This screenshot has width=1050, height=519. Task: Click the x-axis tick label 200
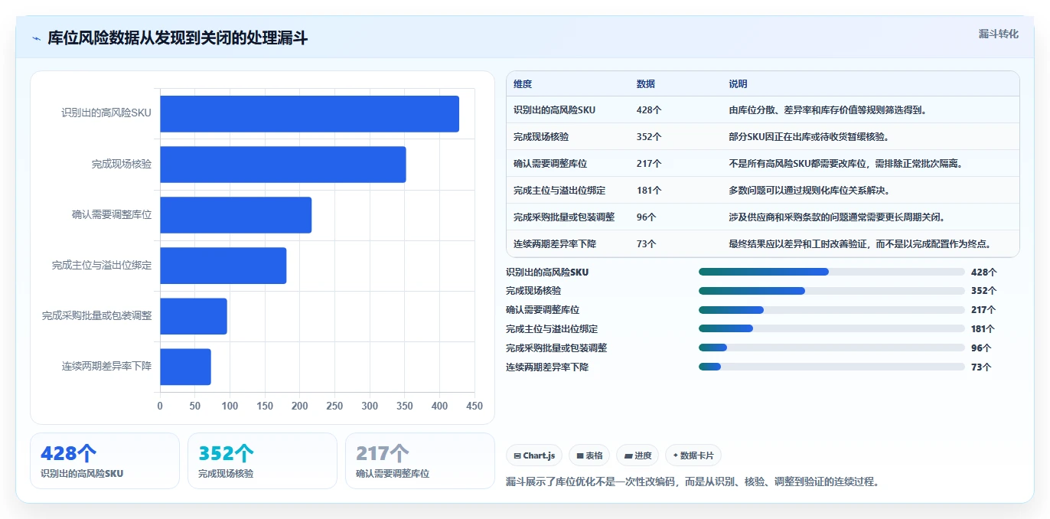(x=300, y=406)
